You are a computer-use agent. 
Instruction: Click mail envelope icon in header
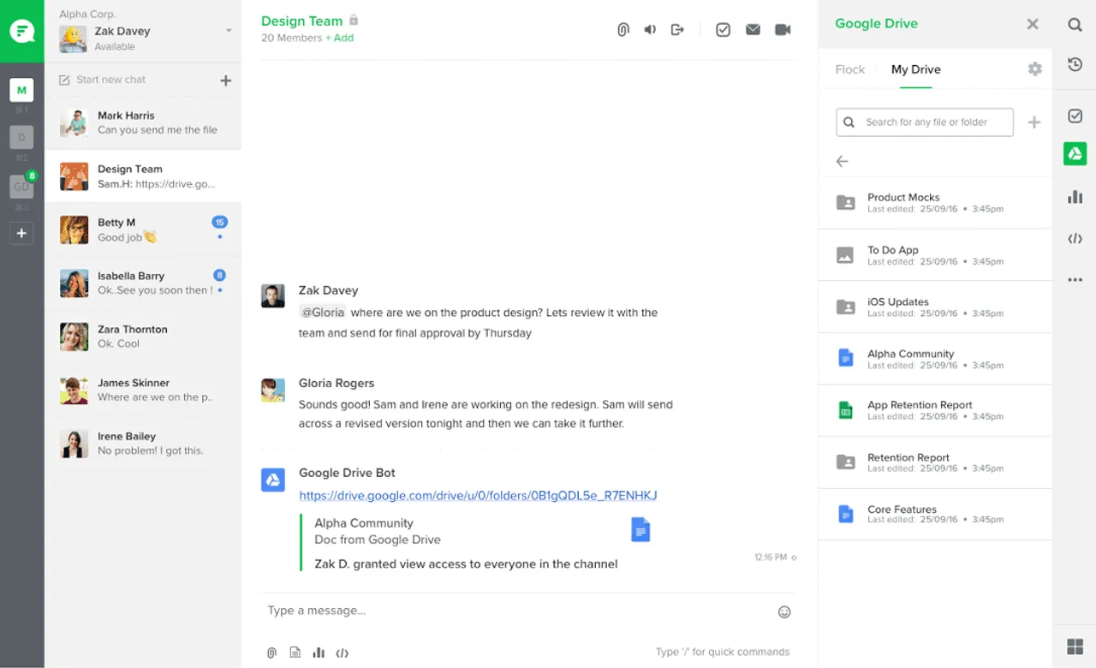click(753, 30)
